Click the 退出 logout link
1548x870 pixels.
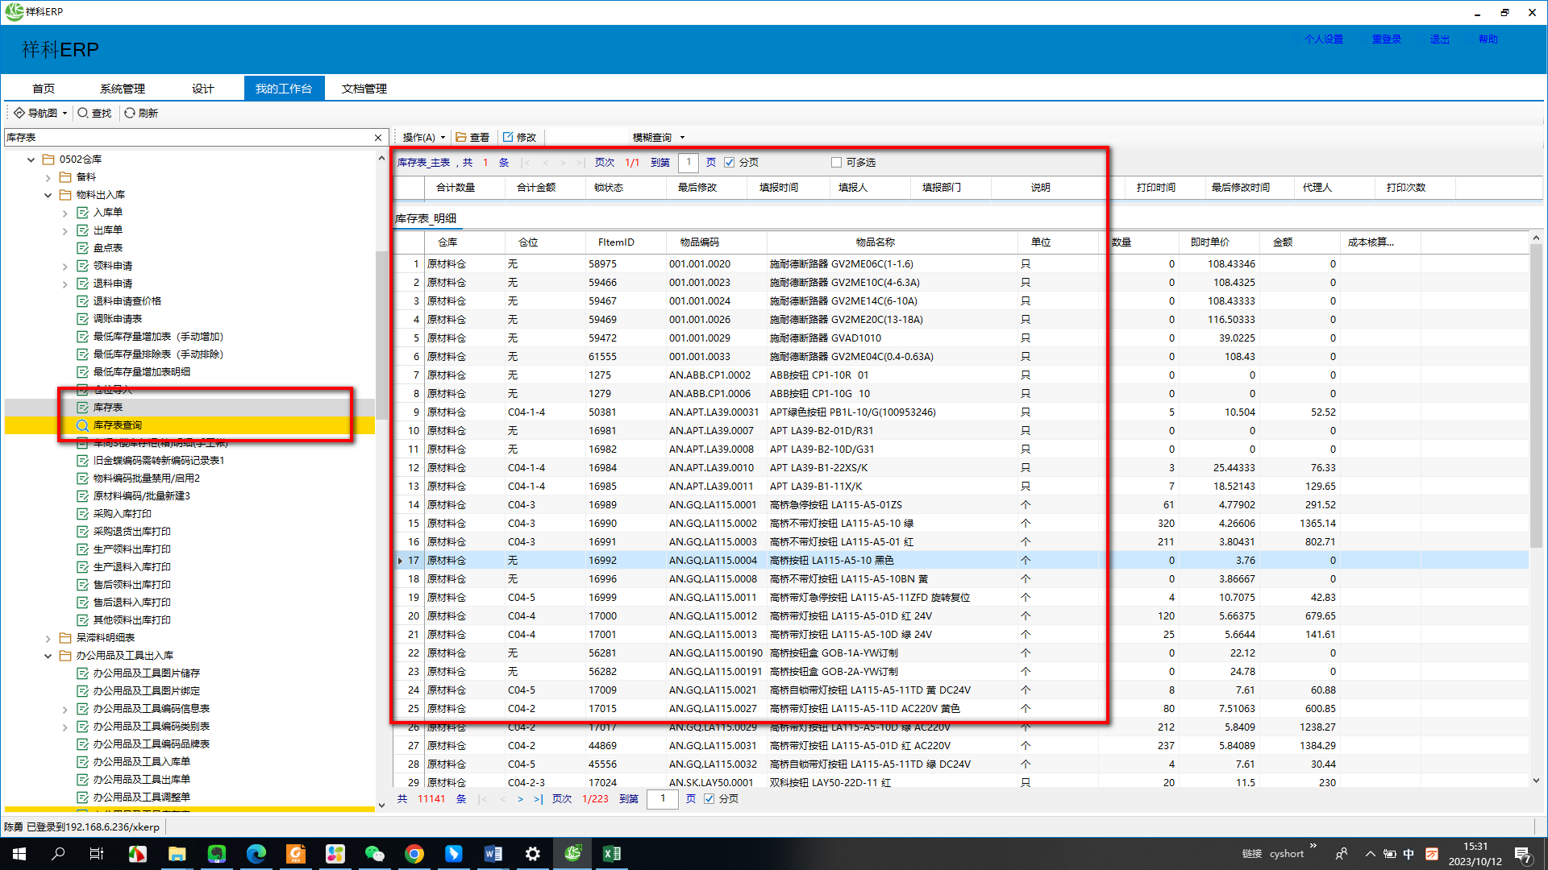(1439, 39)
